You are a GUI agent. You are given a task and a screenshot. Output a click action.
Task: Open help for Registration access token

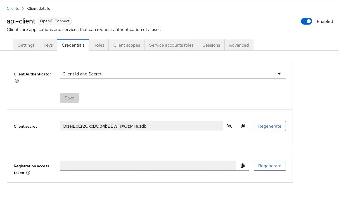point(28,173)
